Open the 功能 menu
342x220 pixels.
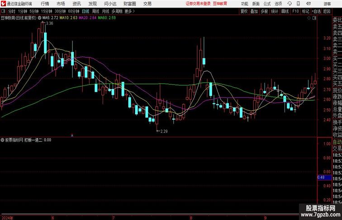[x=244, y=4]
